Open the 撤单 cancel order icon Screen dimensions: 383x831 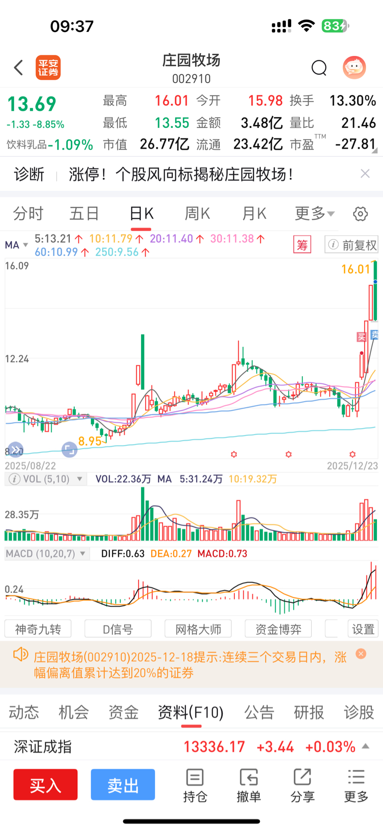pos(248,786)
